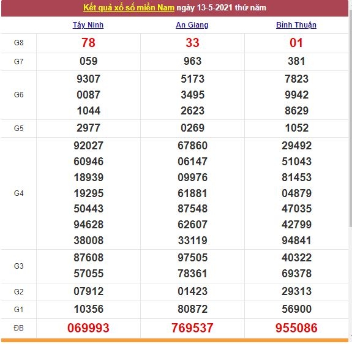
Task: Click G4 result 18939
Action: click(x=88, y=178)
